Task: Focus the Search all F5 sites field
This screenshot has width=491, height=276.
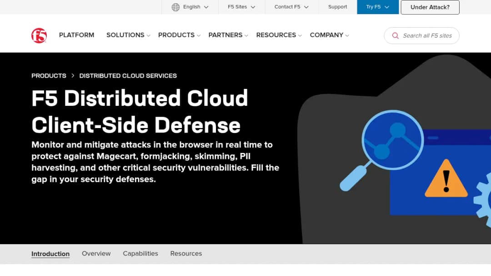Action: 421,35
